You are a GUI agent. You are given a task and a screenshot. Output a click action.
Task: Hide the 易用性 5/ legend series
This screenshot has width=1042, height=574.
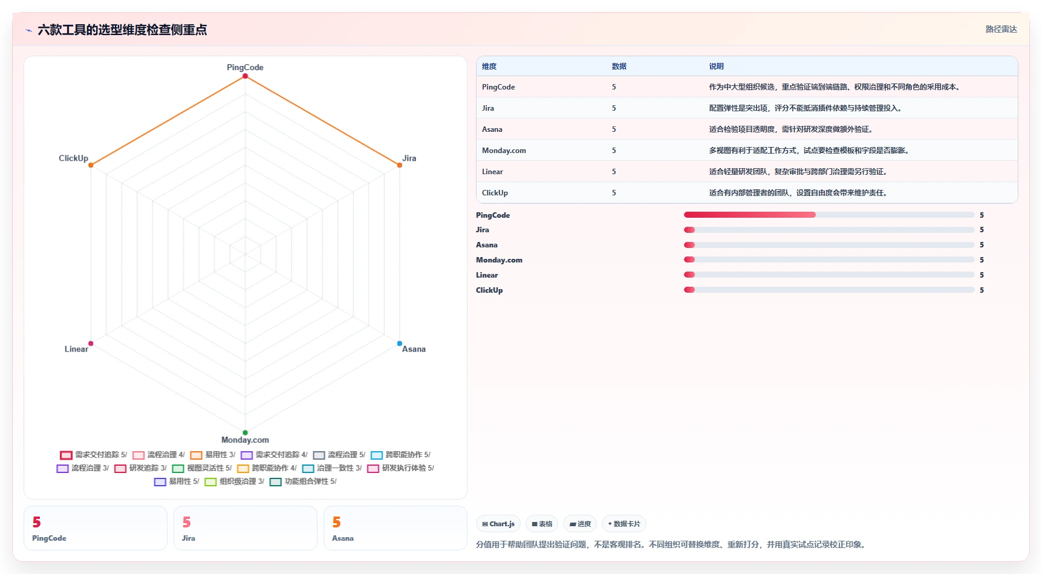177,481
